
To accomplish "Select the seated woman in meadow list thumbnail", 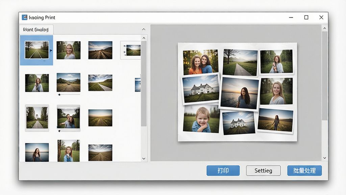I will 37,83.
